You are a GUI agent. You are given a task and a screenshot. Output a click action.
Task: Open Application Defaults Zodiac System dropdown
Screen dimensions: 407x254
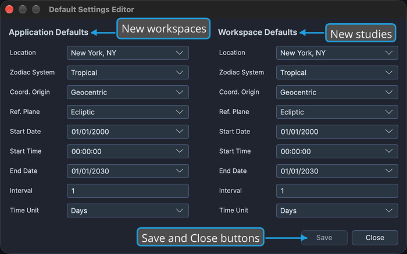128,72
